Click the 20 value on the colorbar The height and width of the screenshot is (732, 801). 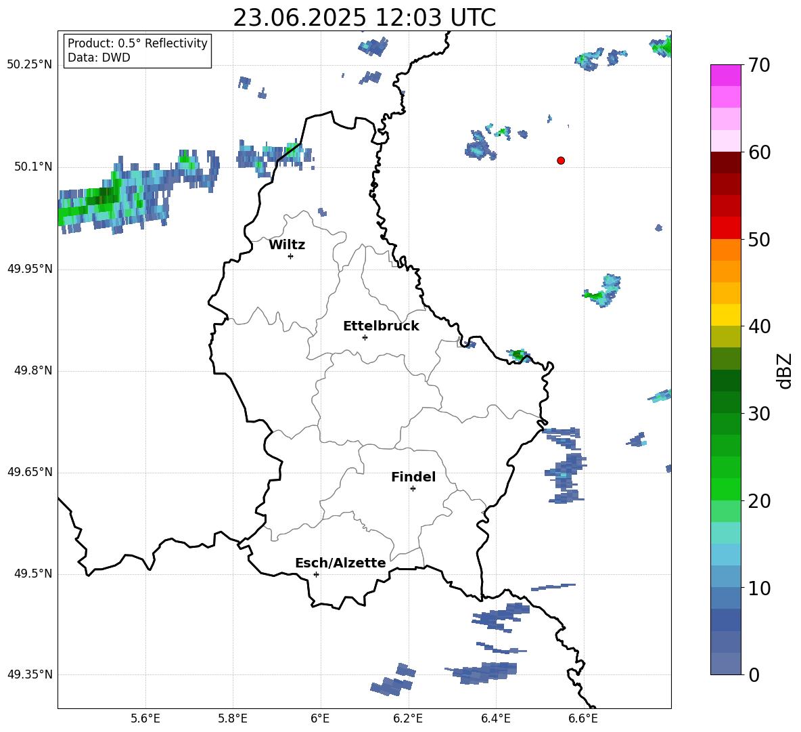click(759, 501)
